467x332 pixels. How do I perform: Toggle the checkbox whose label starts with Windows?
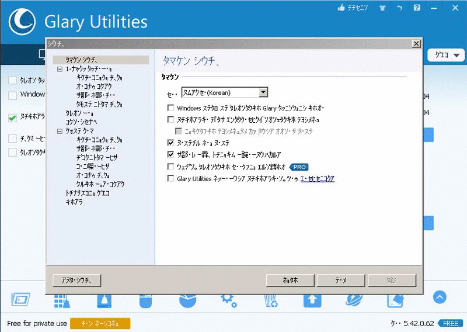pyautogui.click(x=170, y=108)
